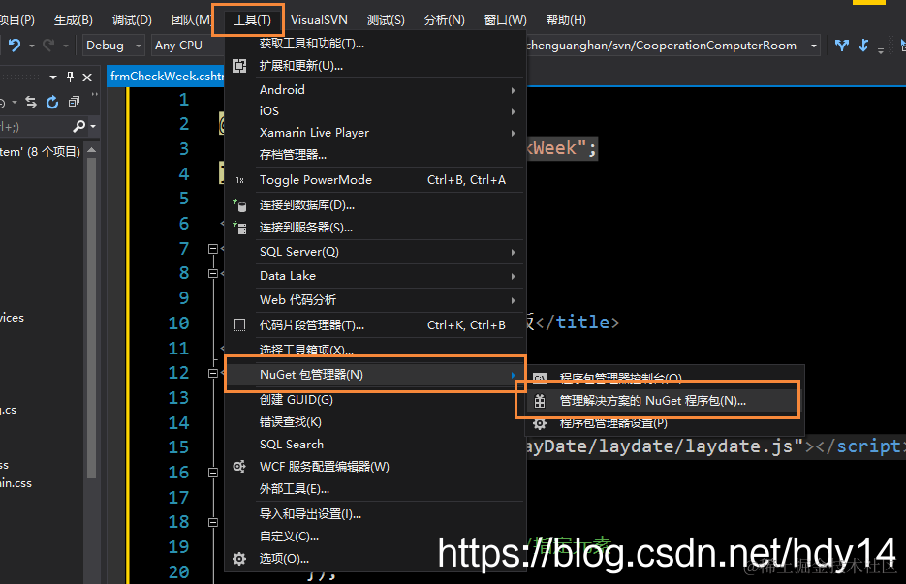Close the Solution Explorer panel
Viewport: 906px width, 584px height.
(x=87, y=77)
